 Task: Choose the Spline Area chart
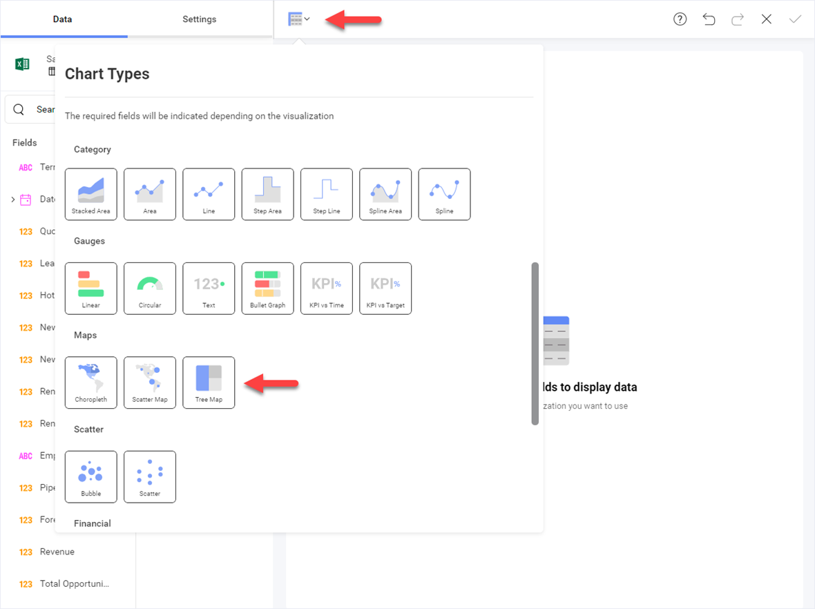coord(385,194)
